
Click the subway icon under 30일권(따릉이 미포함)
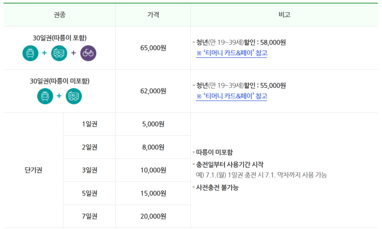pos(45,96)
